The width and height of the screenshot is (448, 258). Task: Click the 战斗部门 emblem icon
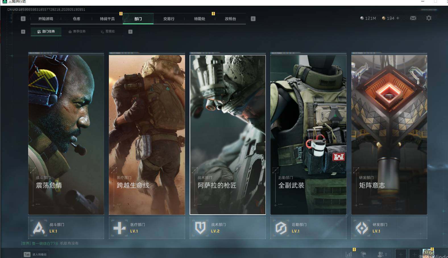tap(39, 228)
